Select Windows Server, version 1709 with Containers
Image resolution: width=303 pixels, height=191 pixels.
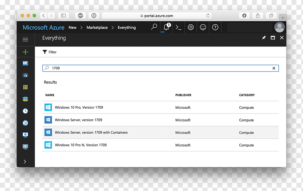[x=160, y=132]
